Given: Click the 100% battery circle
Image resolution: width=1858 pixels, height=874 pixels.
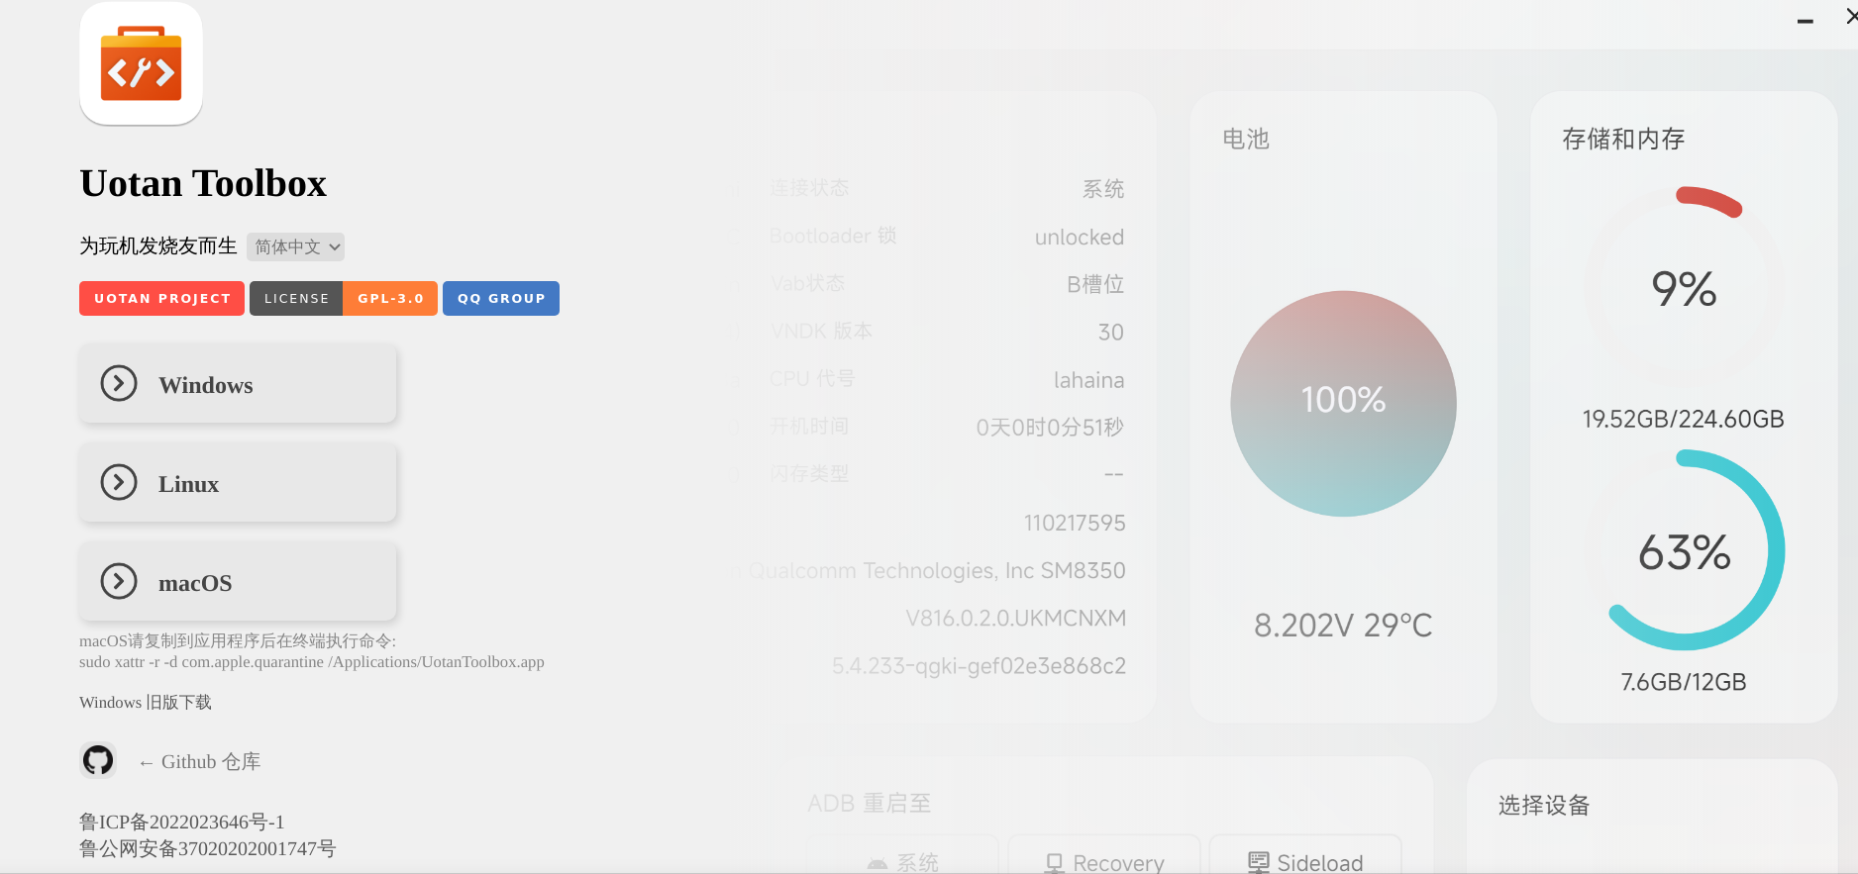Looking at the screenshot, I should [1343, 403].
